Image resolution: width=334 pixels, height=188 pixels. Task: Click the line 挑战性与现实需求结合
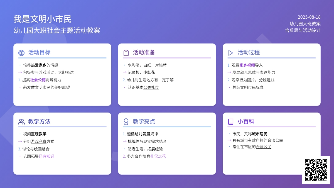coord(147,141)
